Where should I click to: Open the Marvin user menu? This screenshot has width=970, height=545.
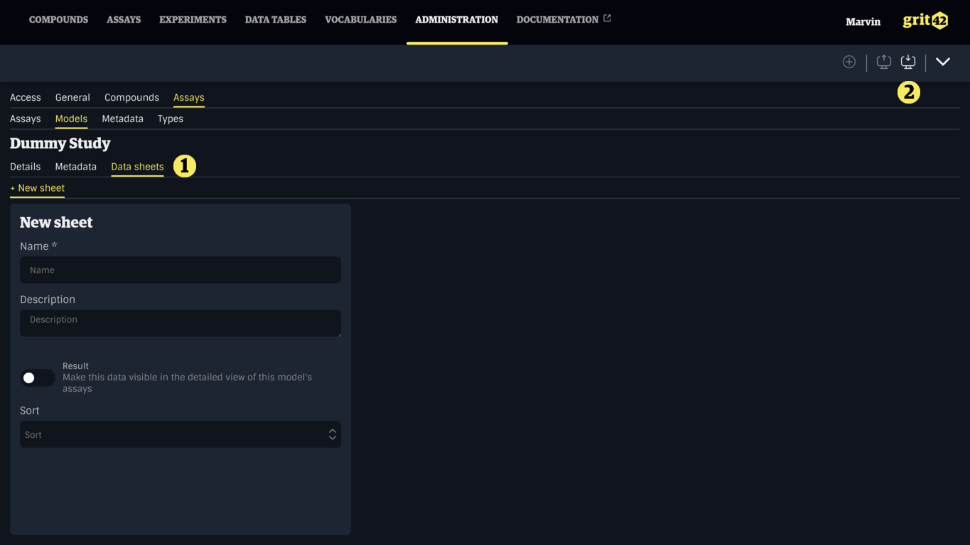[x=863, y=22]
